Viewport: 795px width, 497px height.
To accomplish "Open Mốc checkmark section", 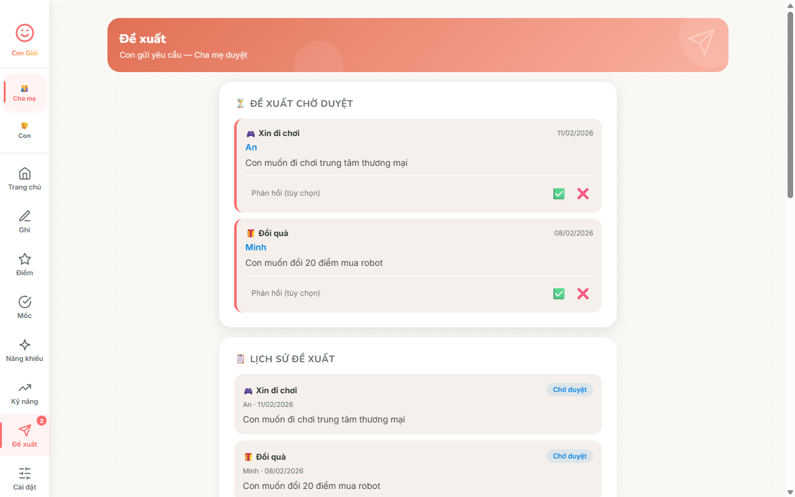I will (x=25, y=307).
